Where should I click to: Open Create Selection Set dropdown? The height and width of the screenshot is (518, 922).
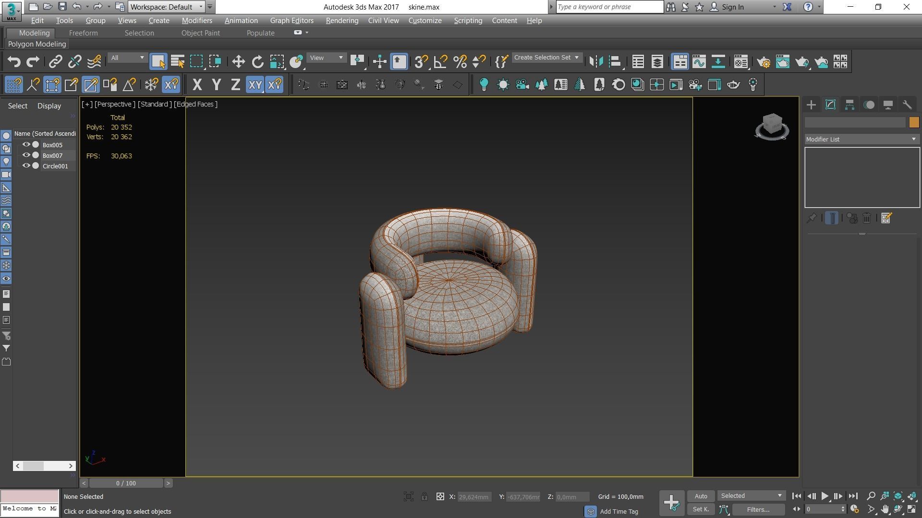click(546, 58)
